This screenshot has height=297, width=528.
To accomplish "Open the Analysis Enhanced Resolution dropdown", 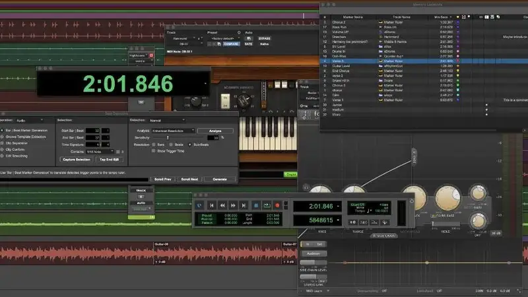I will 173,131.
